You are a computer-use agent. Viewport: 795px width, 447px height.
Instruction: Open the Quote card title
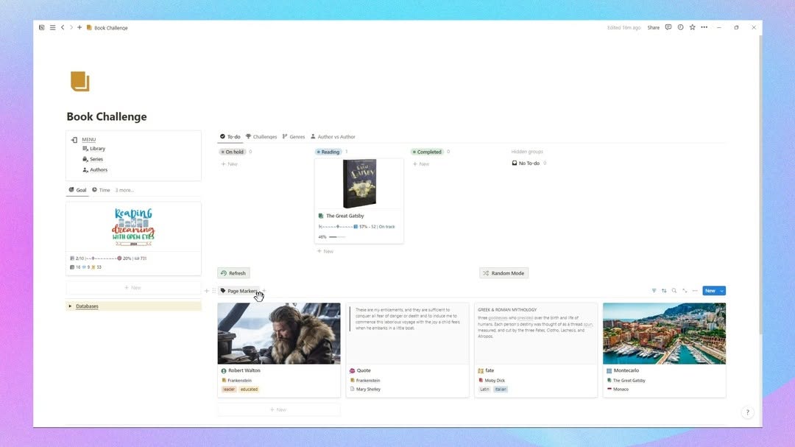364,370
